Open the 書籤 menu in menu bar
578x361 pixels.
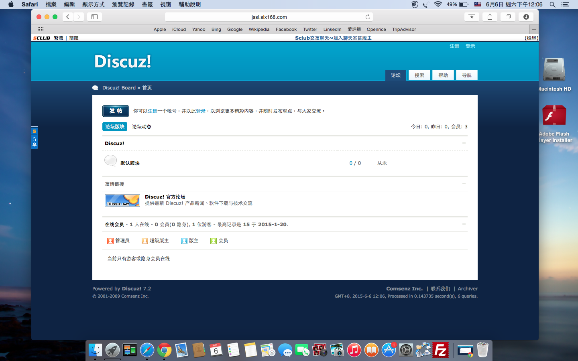point(147,4)
